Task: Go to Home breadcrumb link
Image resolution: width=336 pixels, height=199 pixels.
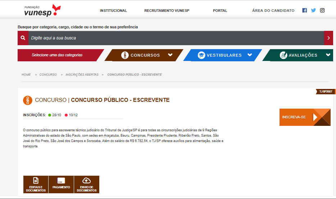Action: tap(26, 75)
